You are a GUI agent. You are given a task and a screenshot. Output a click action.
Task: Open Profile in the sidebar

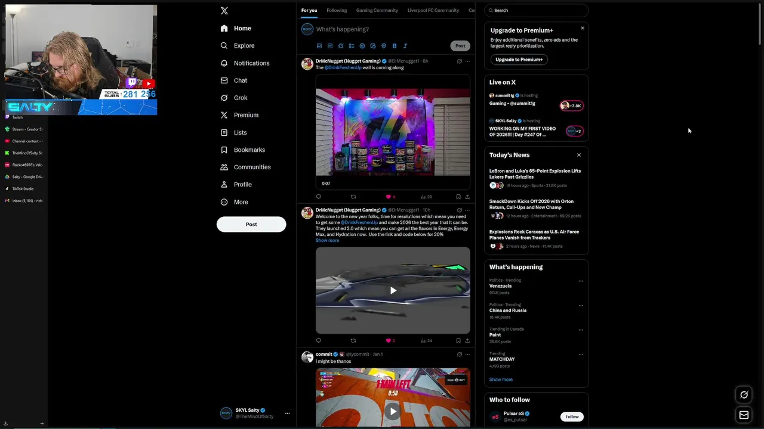pyautogui.click(x=236, y=185)
